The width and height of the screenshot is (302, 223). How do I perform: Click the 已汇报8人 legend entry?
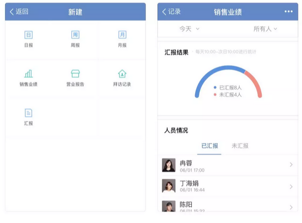click(x=228, y=88)
